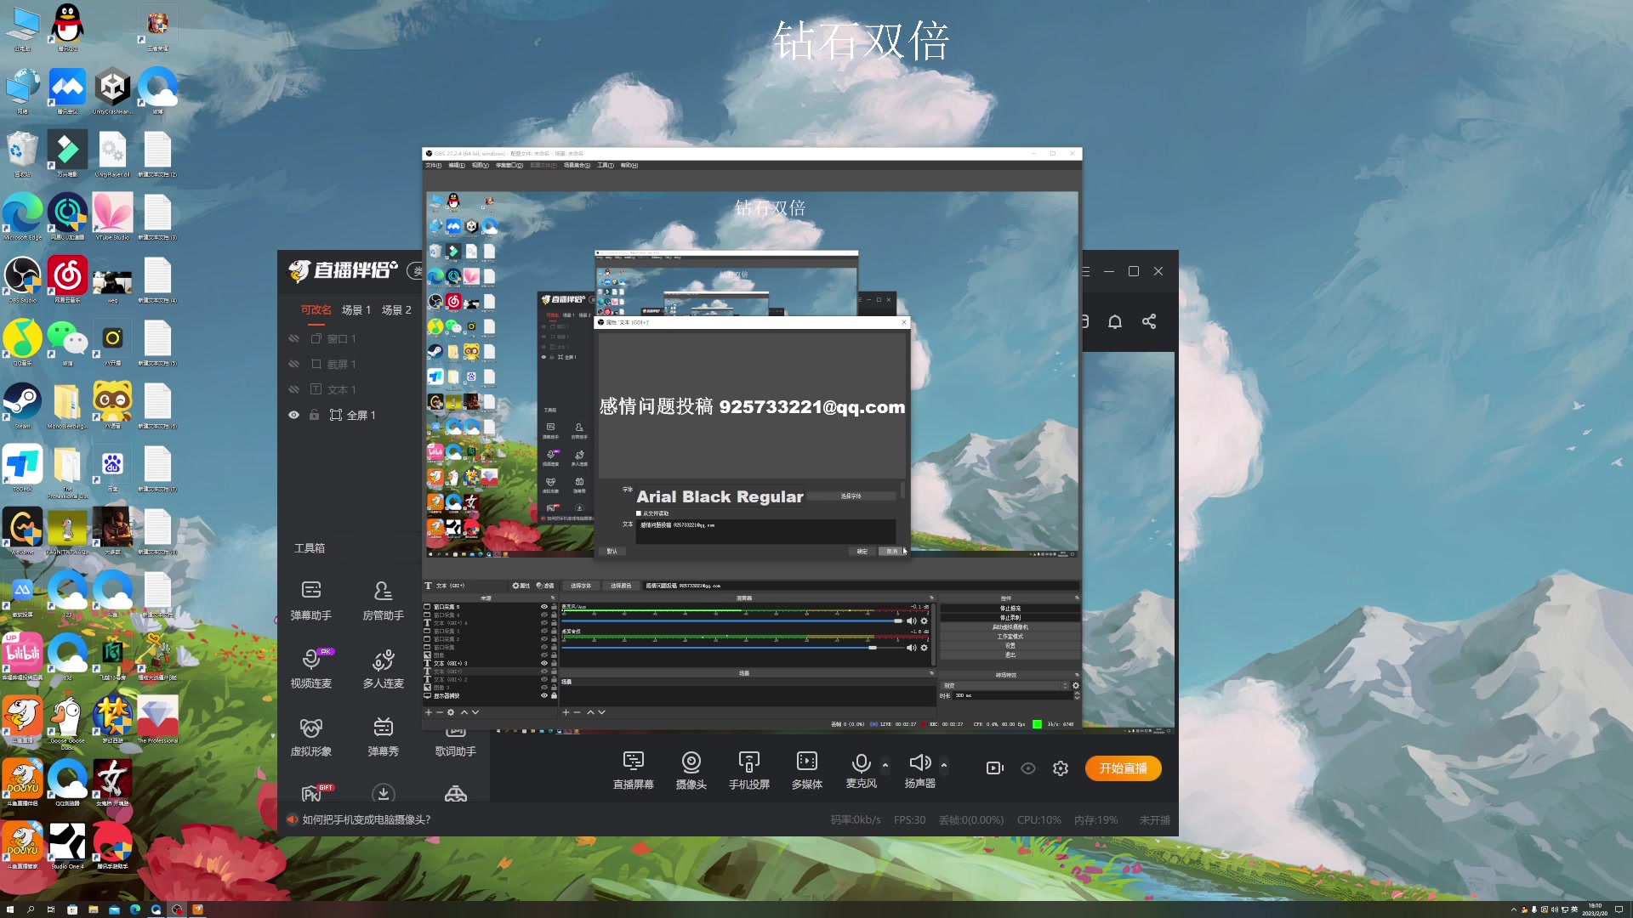Expand the 房管助手 panel

tap(381, 599)
